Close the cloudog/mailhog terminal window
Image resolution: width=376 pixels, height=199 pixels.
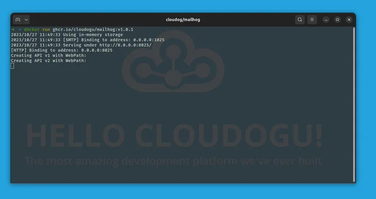click(349, 20)
